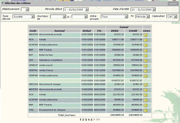Expand the Calendrier CAC dropdown
The image size is (180, 123).
172,17
